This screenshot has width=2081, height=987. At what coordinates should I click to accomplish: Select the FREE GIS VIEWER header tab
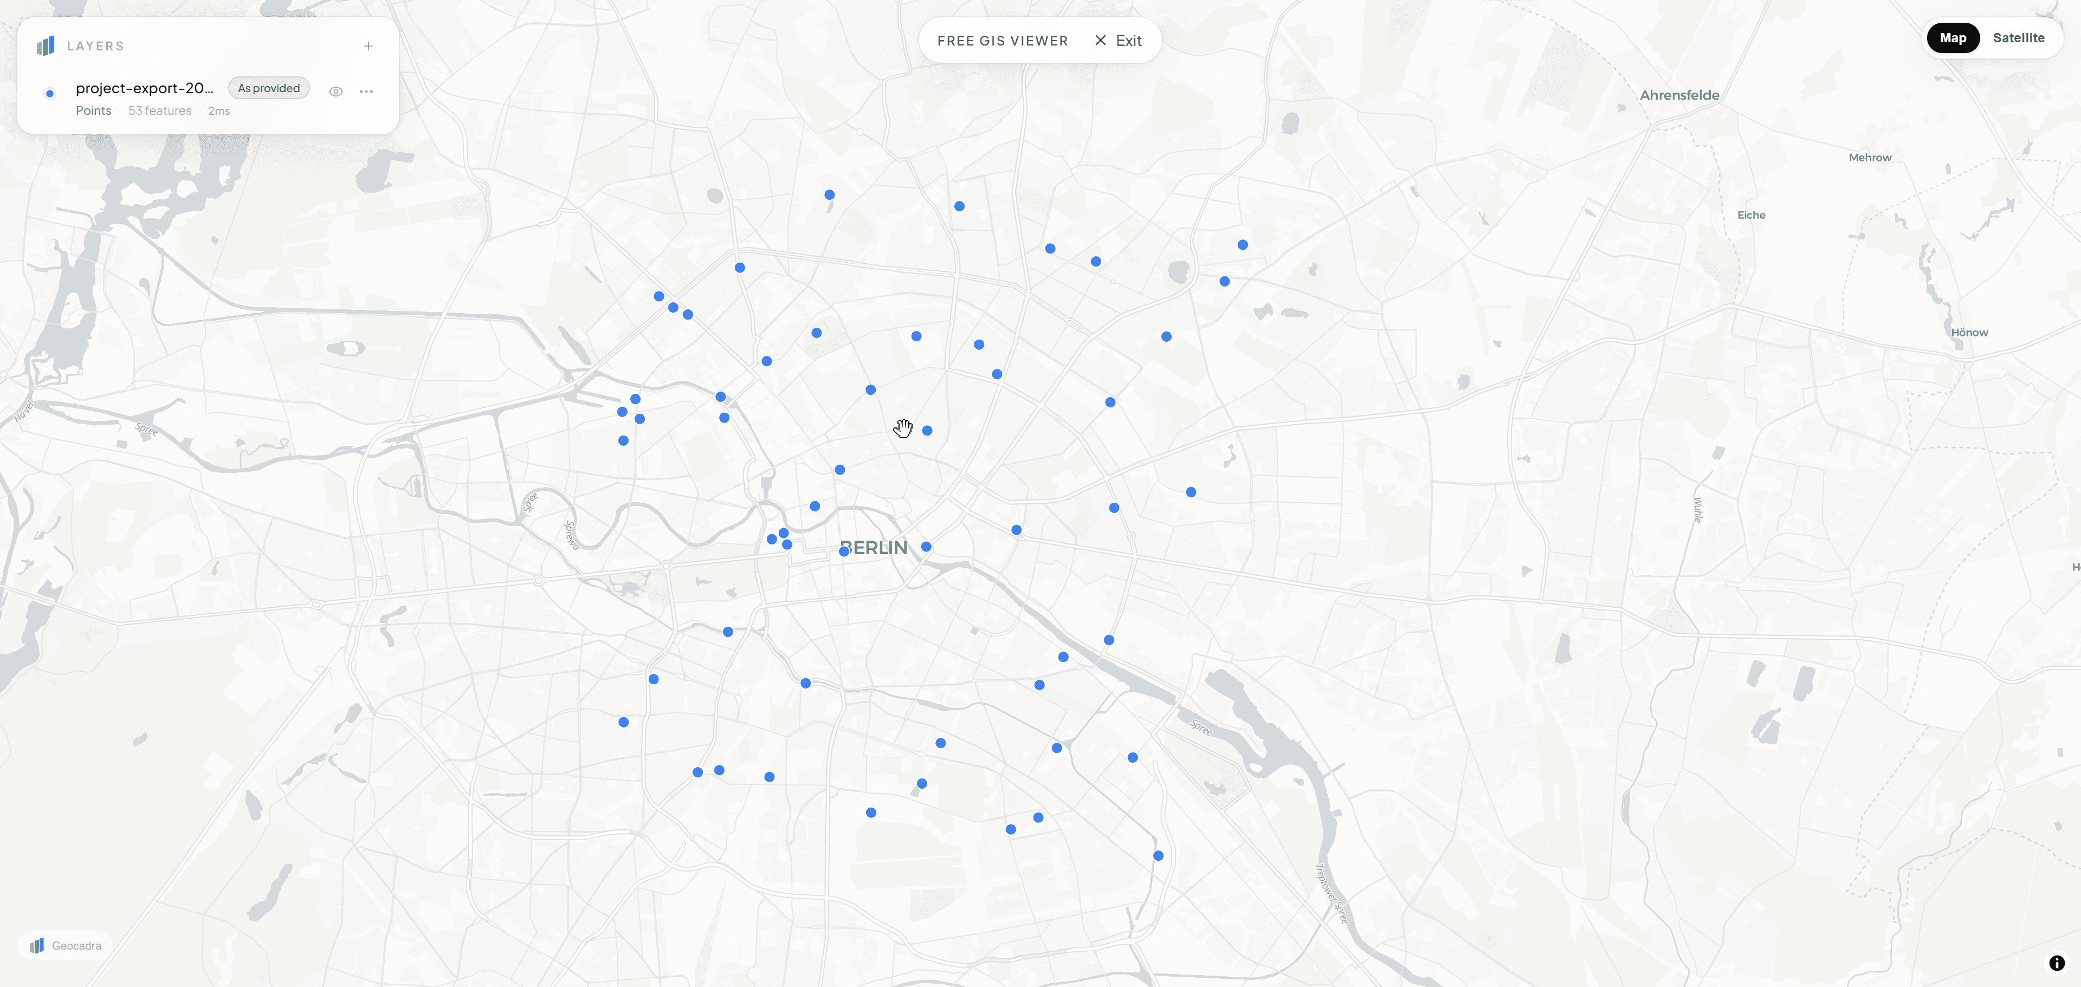pos(1001,40)
